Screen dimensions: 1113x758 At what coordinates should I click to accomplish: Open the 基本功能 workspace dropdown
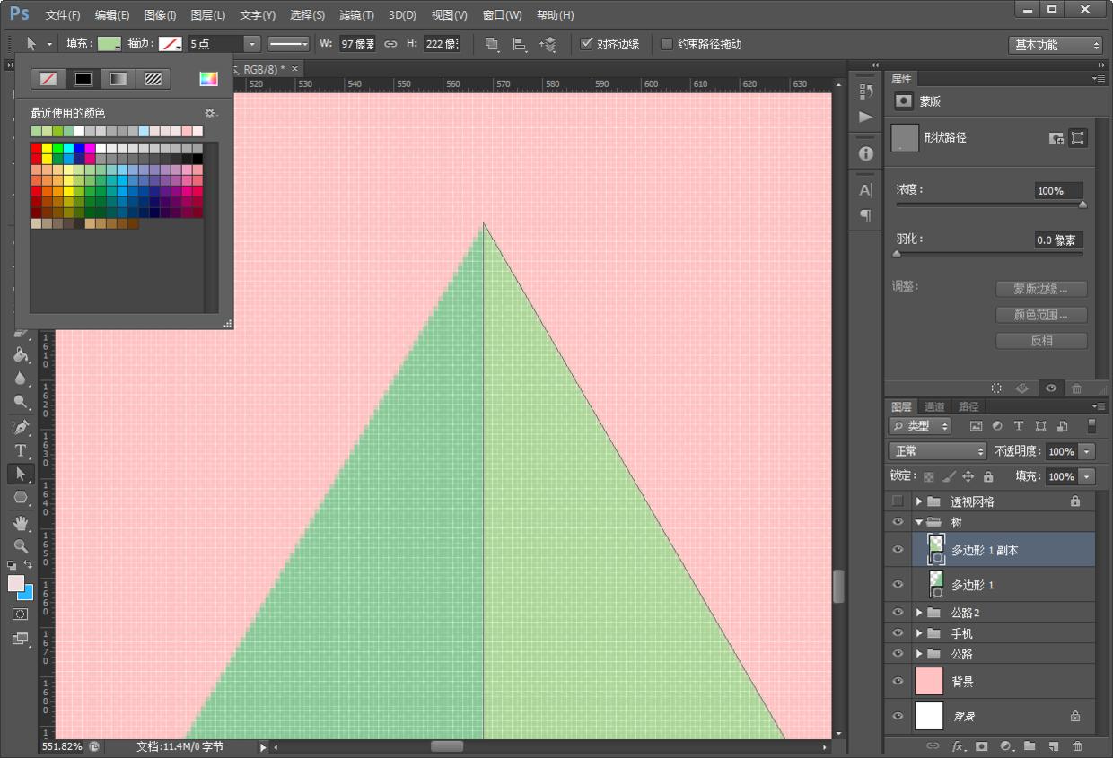[1055, 45]
